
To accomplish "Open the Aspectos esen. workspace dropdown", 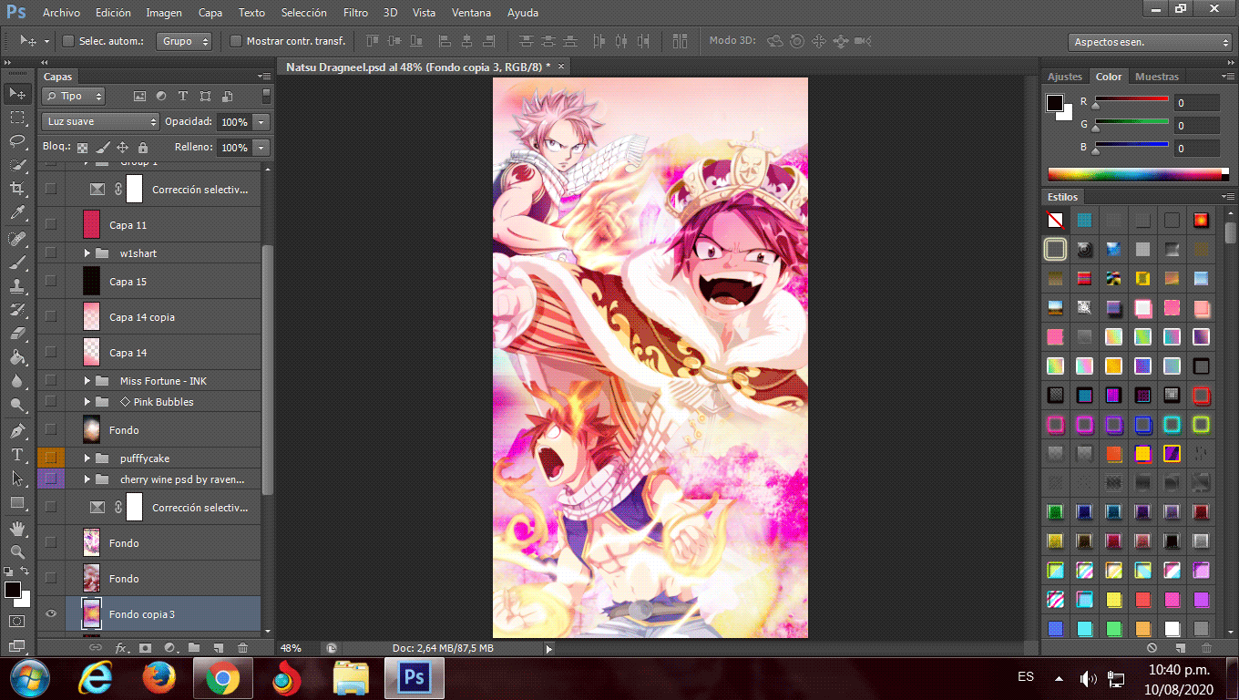I will [x=1149, y=42].
